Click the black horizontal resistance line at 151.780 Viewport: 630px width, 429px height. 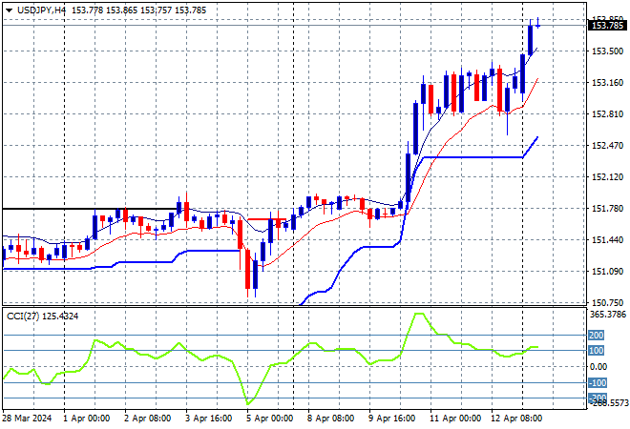click(90, 209)
